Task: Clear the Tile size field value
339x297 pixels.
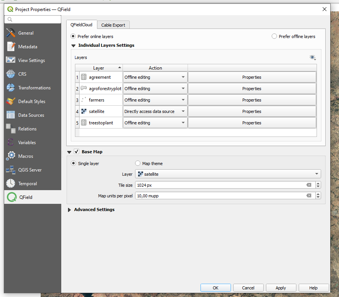Action: tap(309, 185)
